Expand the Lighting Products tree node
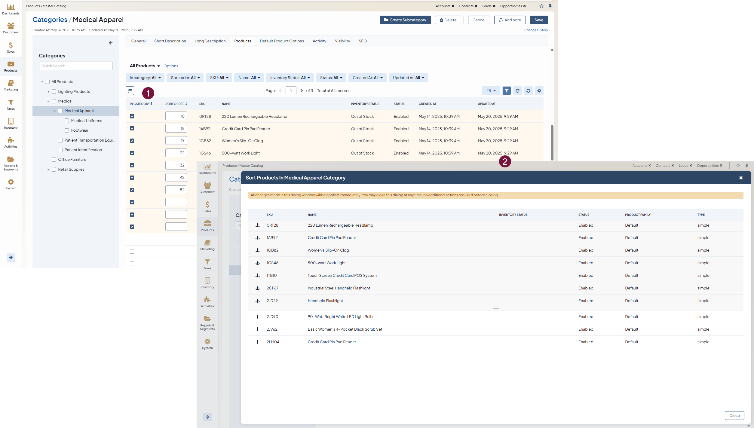This screenshot has width=754, height=428. click(48, 92)
